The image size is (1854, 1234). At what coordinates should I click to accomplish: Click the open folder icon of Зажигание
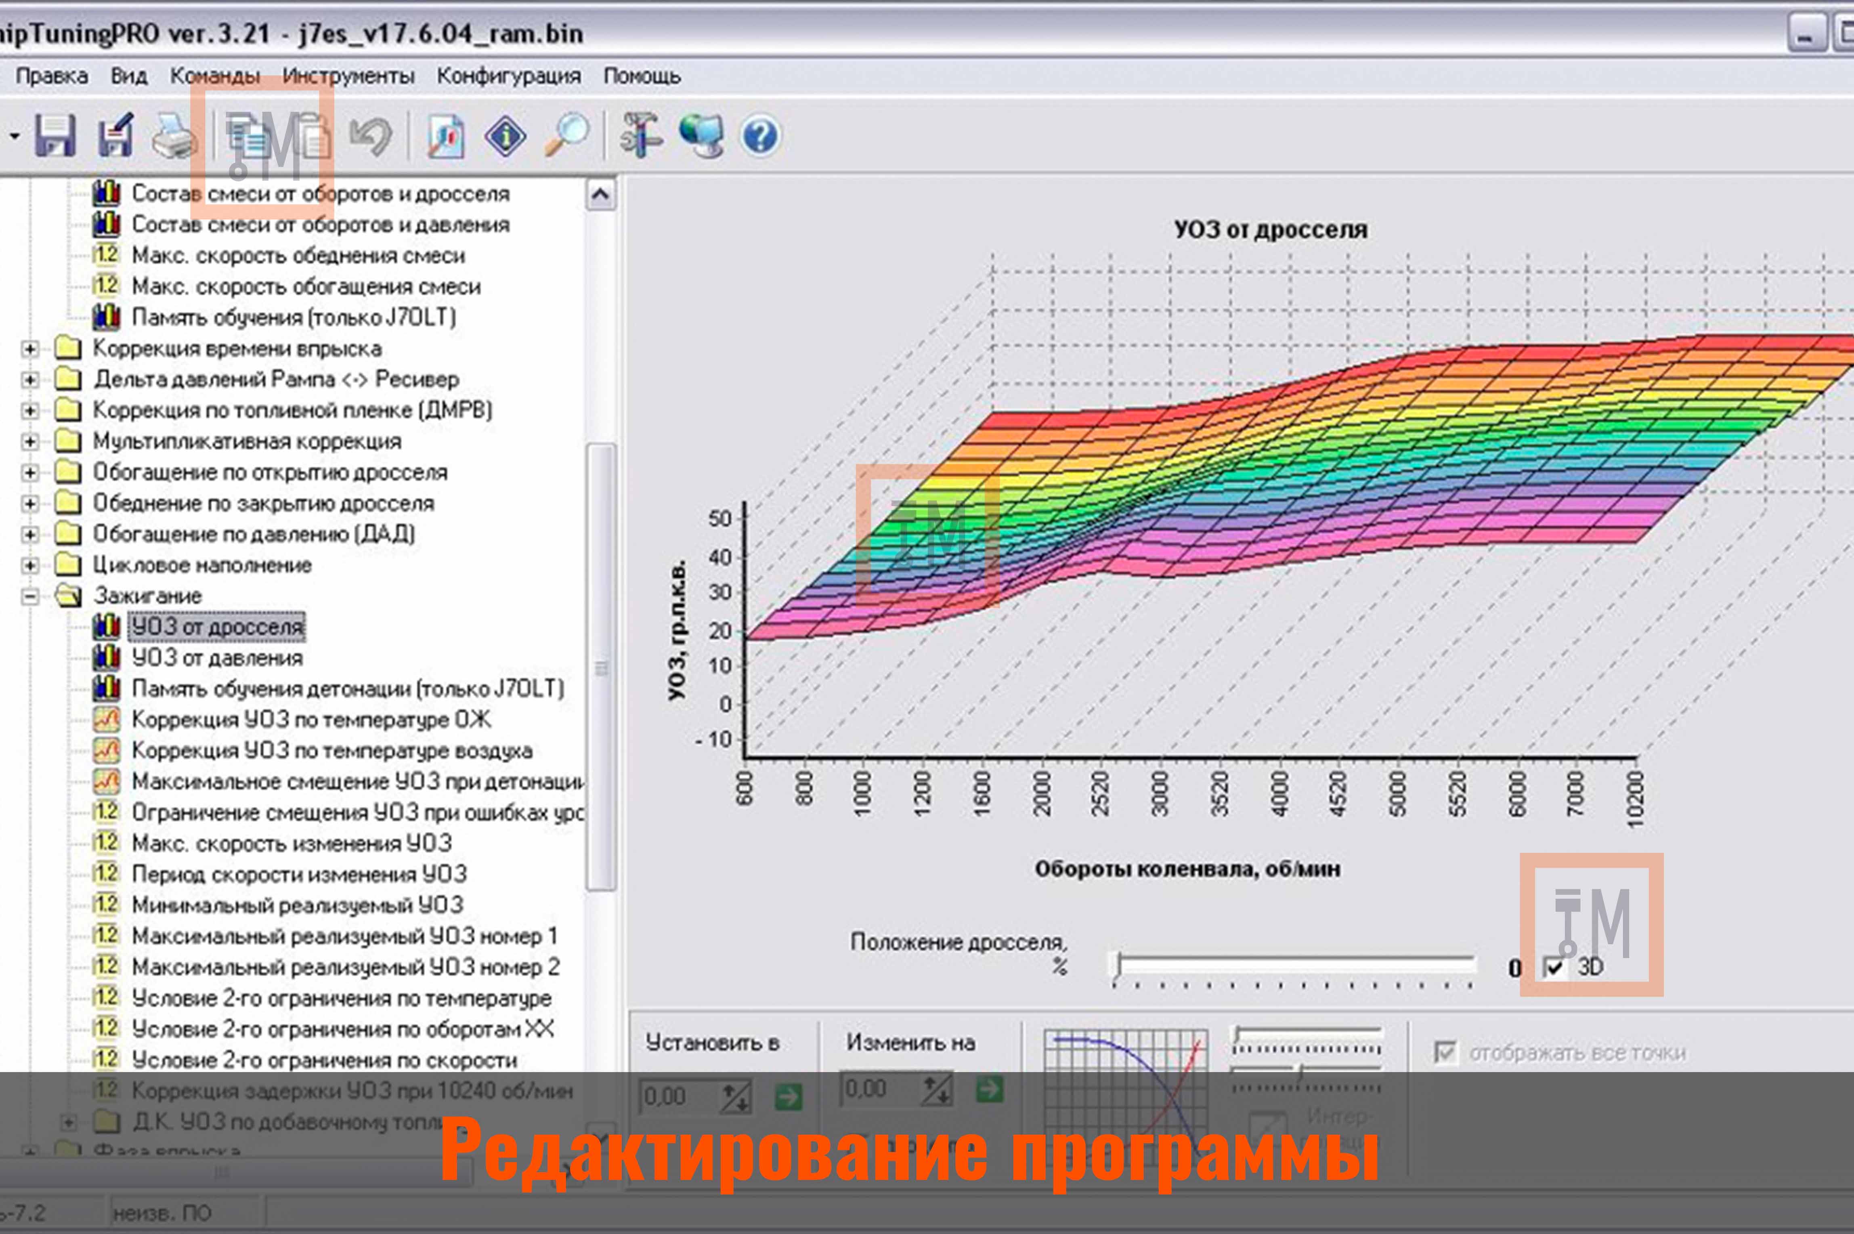(69, 596)
